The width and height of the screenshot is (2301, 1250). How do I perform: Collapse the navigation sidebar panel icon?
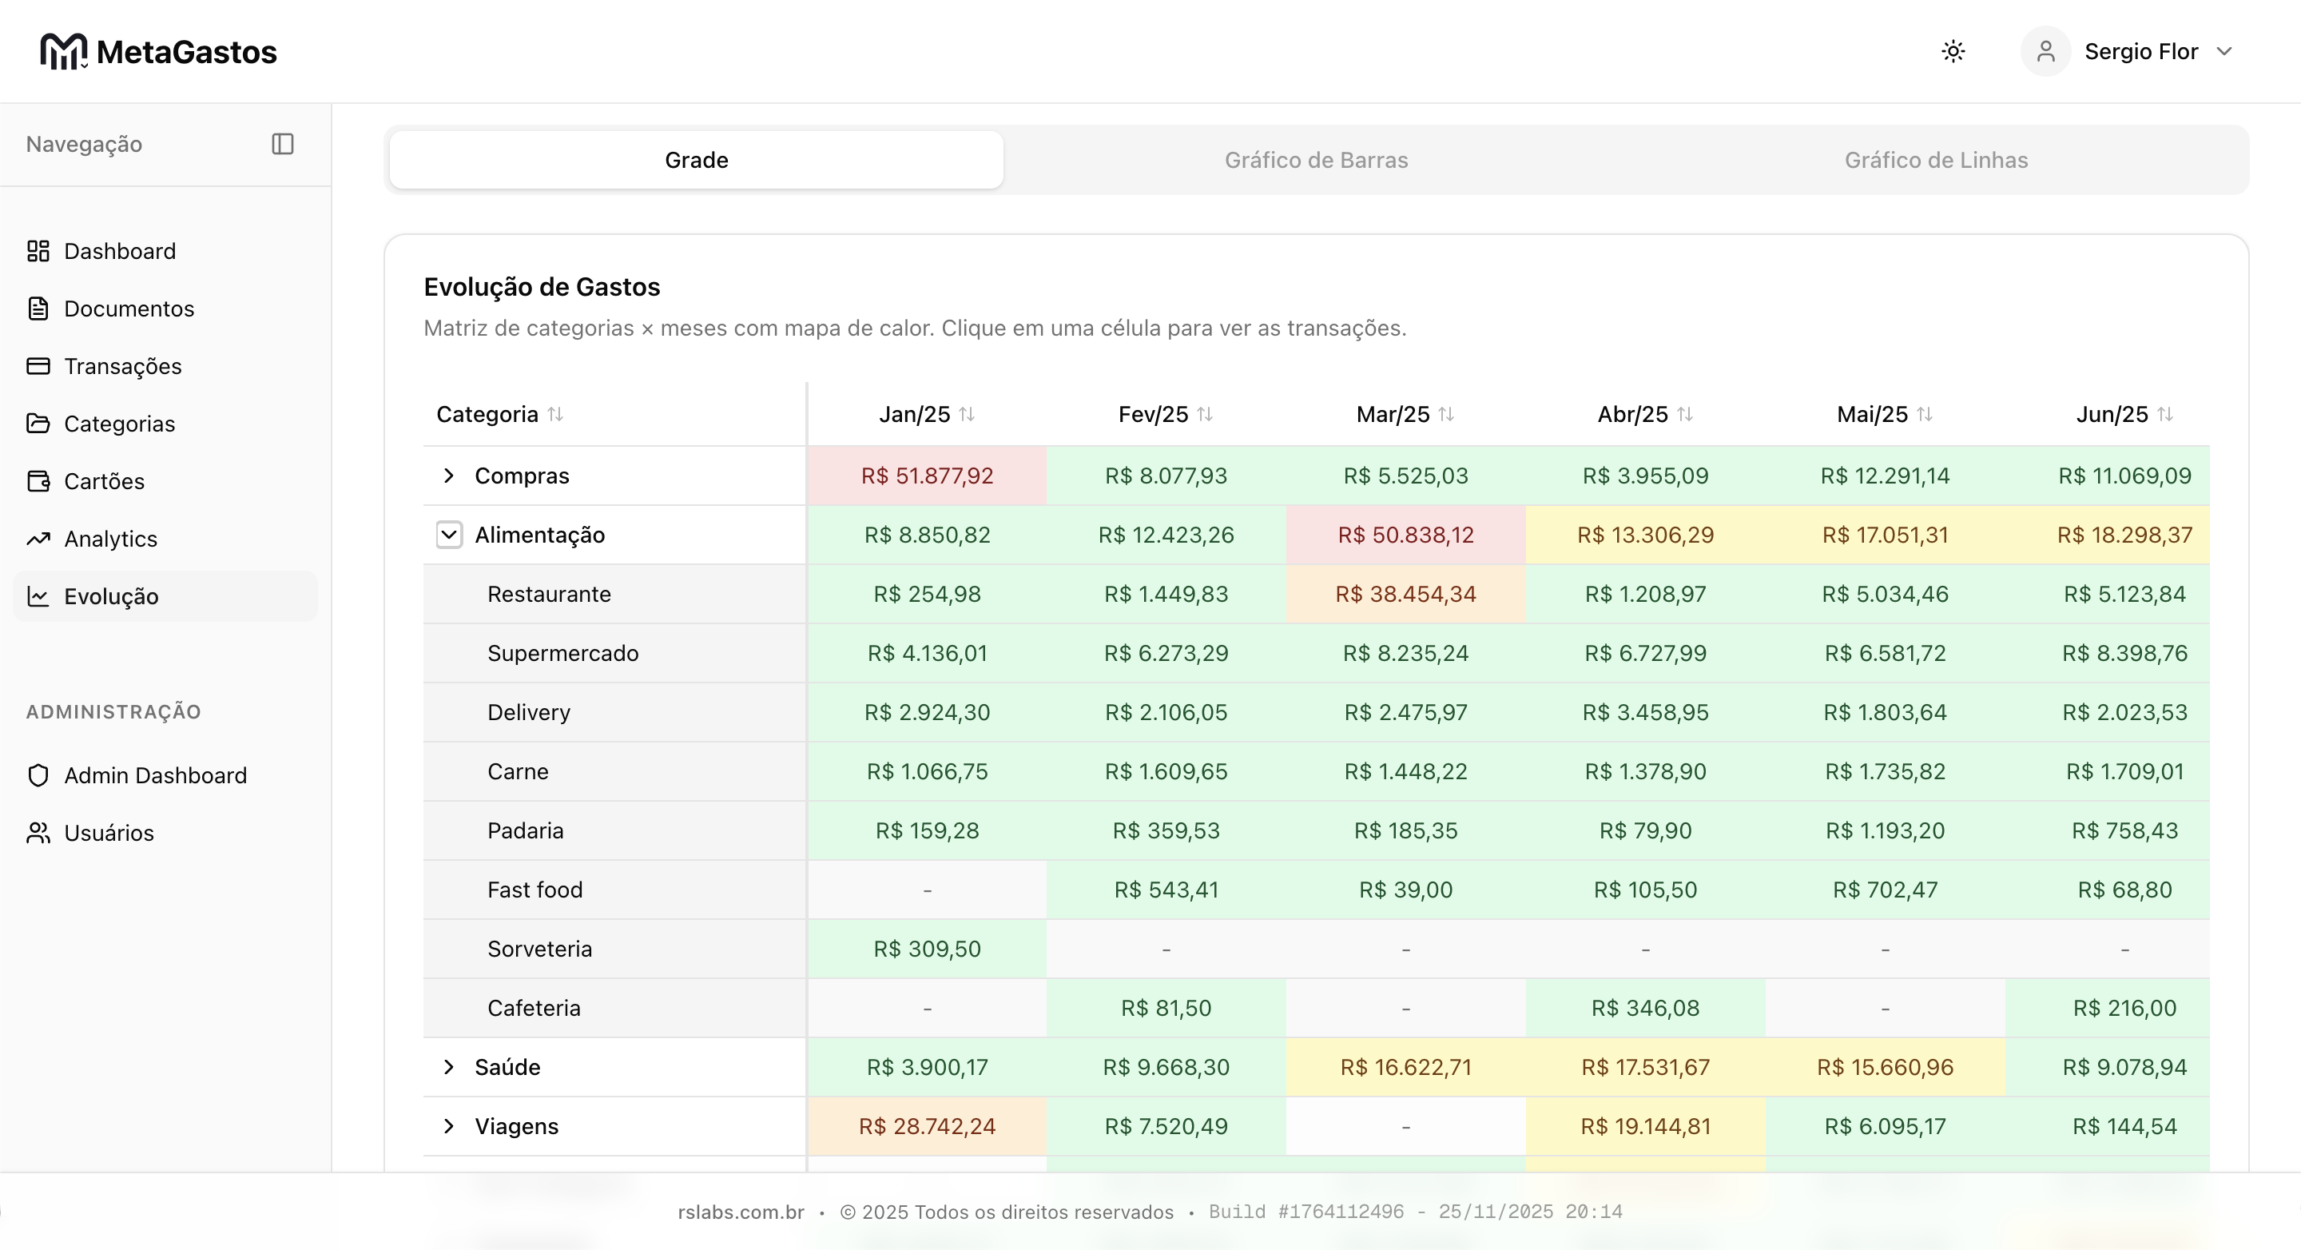tap(282, 144)
